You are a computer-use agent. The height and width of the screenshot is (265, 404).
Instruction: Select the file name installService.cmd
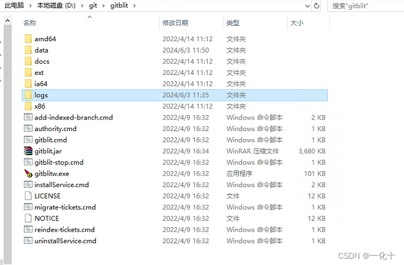(x=62, y=185)
